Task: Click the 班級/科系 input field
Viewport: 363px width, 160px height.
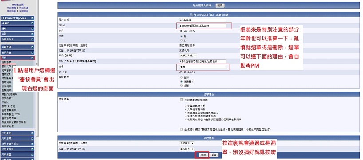Action: (x=203, y=61)
